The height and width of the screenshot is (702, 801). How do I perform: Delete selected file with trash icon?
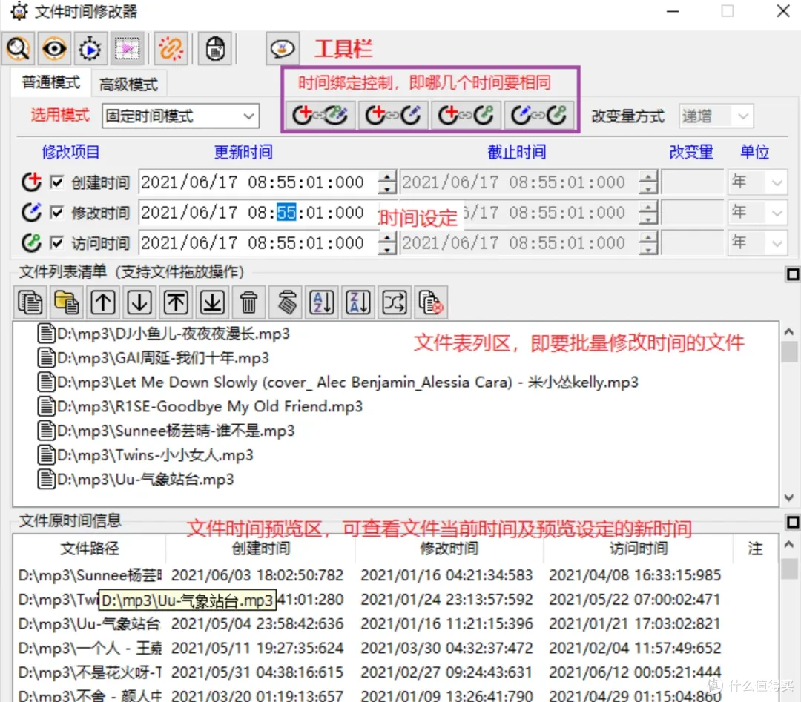click(248, 302)
